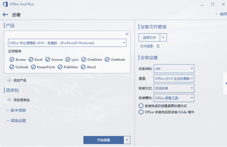Screen dimensions: 227x147
Task: Open the 通道 channel dropdown
Action: (x=174, y=78)
